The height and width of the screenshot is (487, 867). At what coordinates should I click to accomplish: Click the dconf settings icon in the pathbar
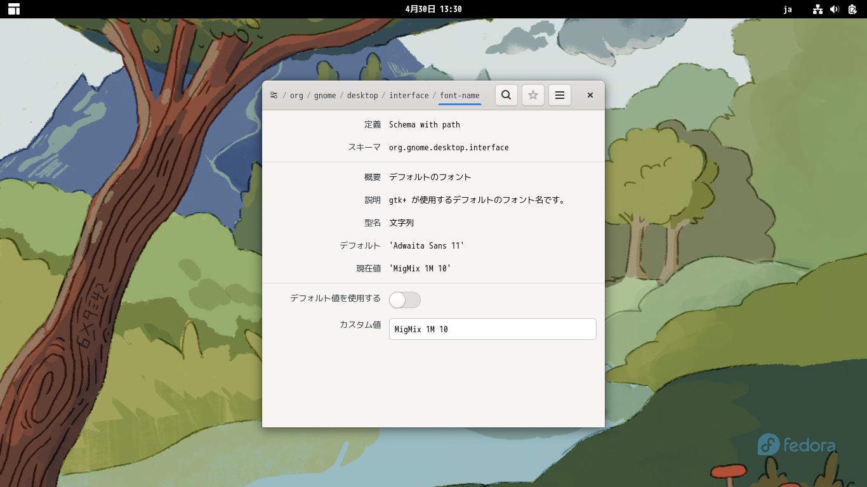click(x=274, y=94)
